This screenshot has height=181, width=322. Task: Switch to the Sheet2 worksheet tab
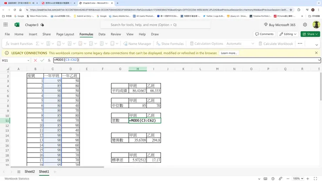click(x=30, y=171)
